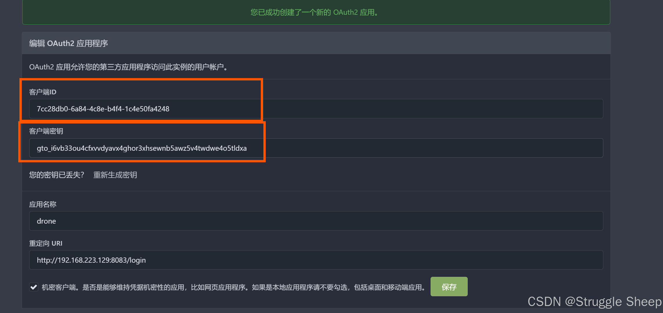Click the 重新生成密钥 regenerate secret link
The width and height of the screenshot is (663, 313).
pos(115,175)
